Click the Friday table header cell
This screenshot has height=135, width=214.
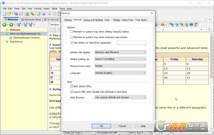(x=174, y=59)
